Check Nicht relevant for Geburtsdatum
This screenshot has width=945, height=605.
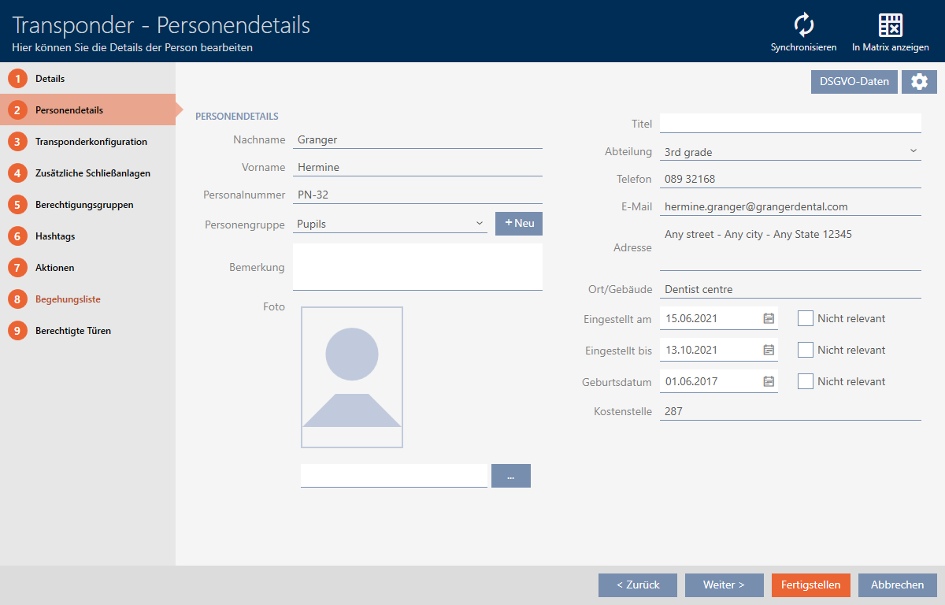tap(805, 381)
